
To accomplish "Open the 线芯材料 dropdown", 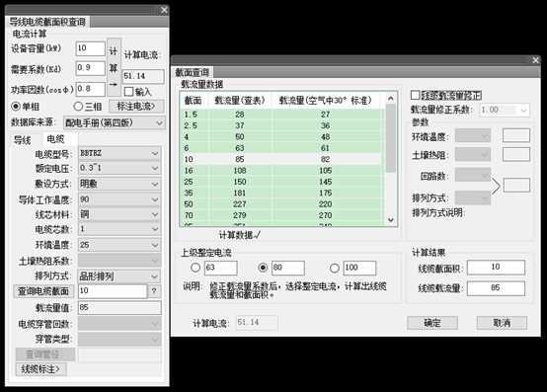I will pyautogui.click(x=119, y=214).
